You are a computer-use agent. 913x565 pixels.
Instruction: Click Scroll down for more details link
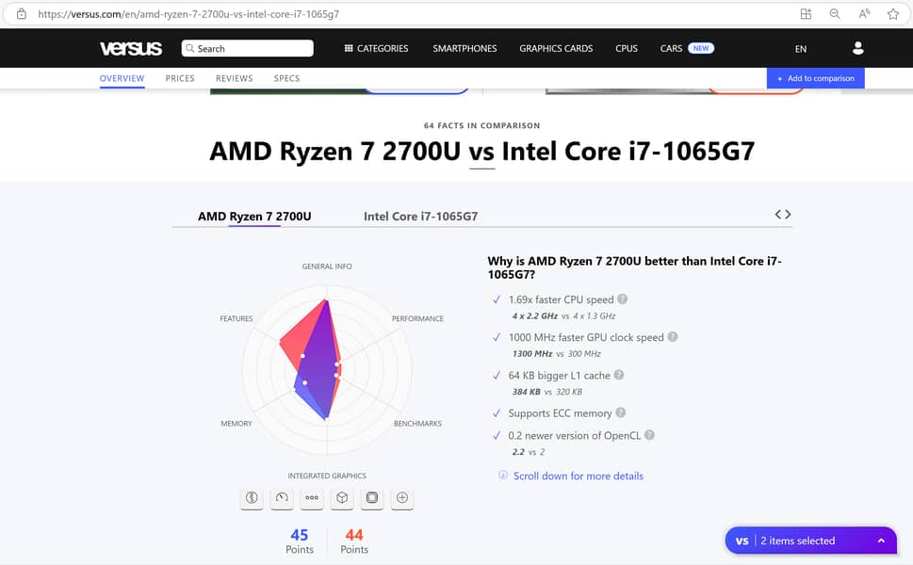578,476
